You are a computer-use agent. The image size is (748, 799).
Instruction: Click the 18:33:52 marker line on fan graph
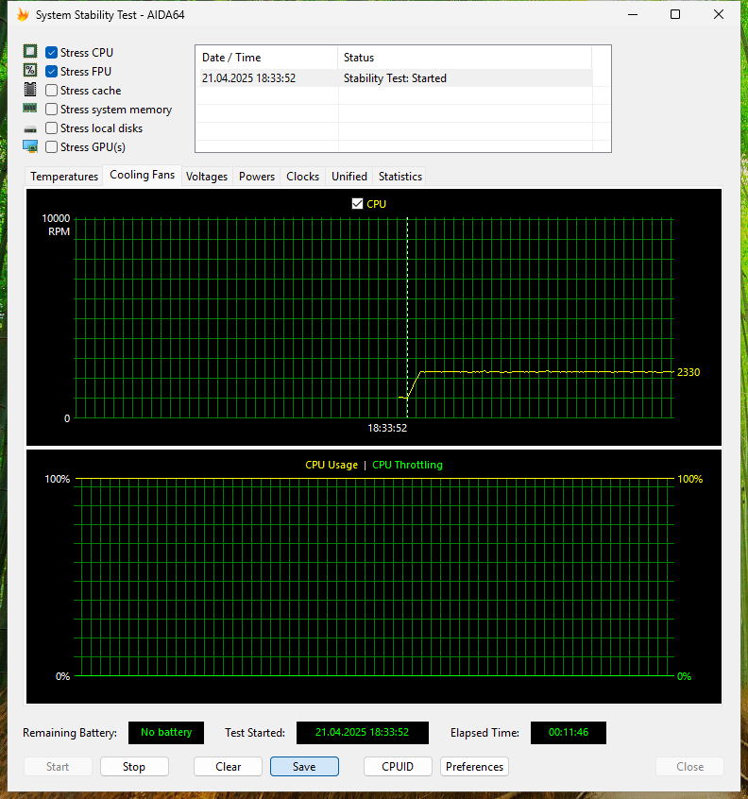407,318
